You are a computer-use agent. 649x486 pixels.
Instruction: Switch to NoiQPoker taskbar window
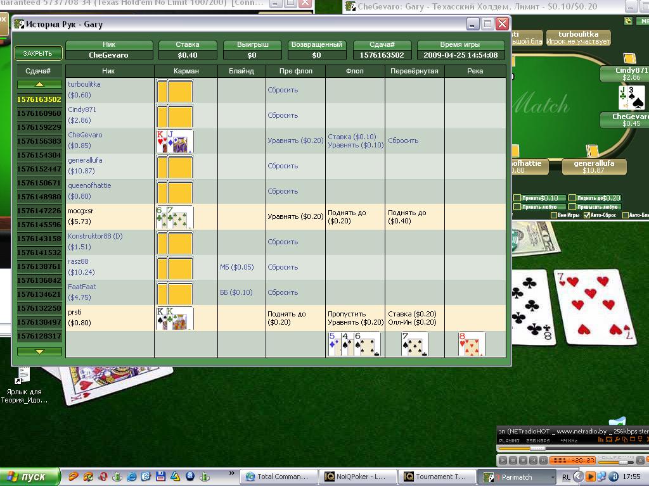[x=358, y=477]
